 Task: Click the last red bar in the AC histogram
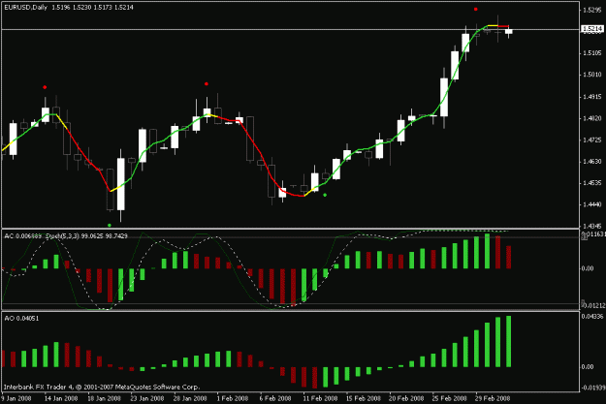point(509,257)
